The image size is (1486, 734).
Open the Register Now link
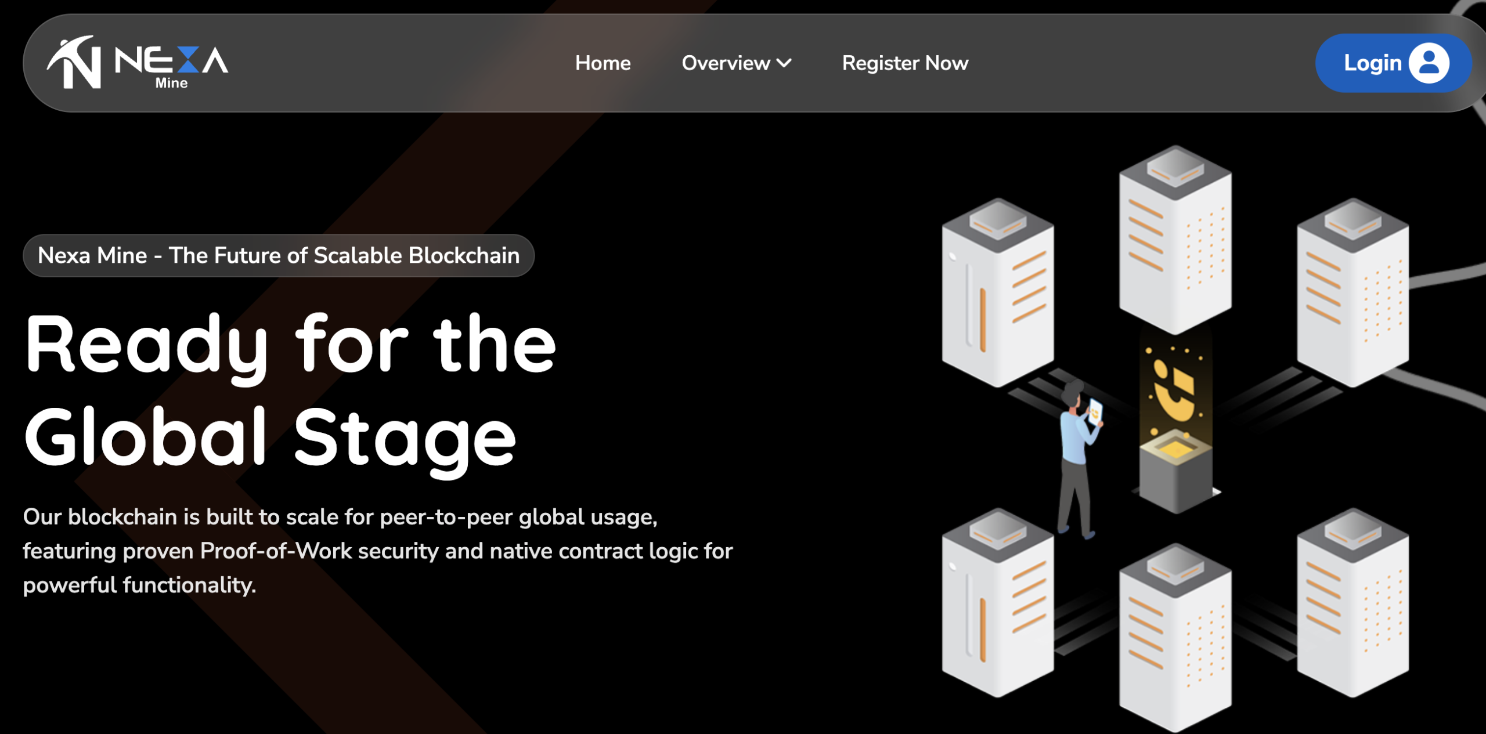(905, 63)
